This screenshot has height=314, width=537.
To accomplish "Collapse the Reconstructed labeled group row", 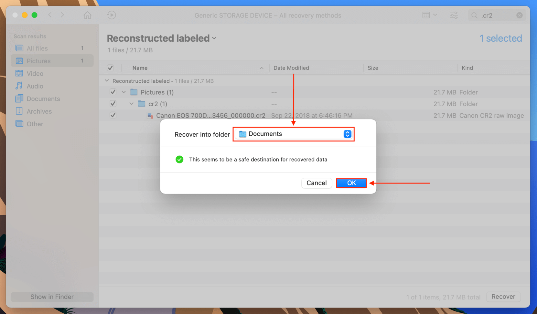I will [107, 81].
